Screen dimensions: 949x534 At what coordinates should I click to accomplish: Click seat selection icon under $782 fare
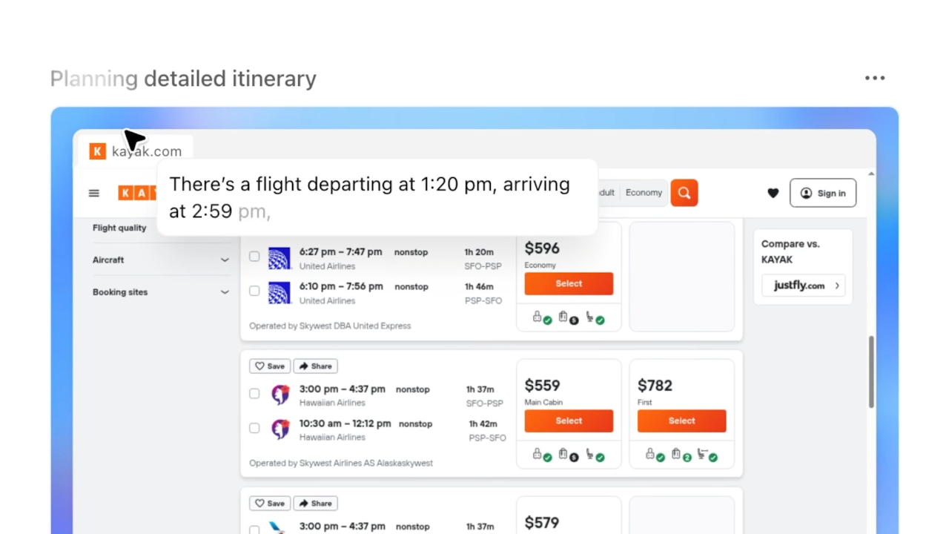click(x=706, y=455)
